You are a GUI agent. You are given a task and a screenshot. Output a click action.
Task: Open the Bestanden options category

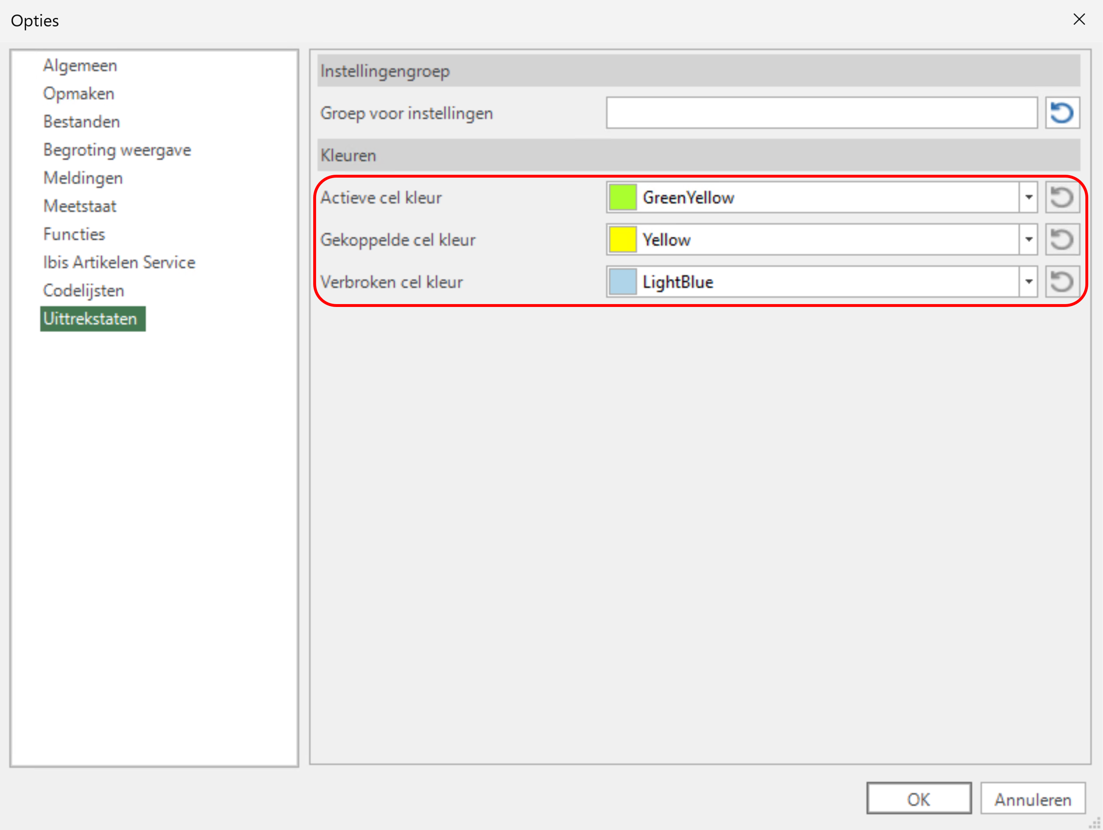[x=81, y=122]
